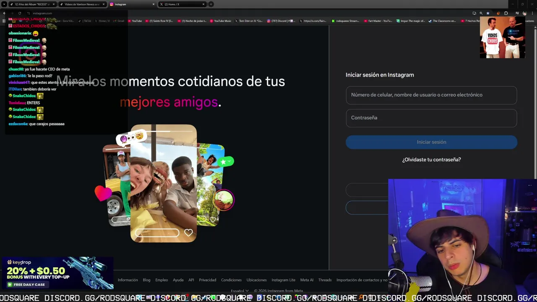The image size is (537, 302).
Task: Click the orange extension icon in toolbar
Action: point(498,13)
